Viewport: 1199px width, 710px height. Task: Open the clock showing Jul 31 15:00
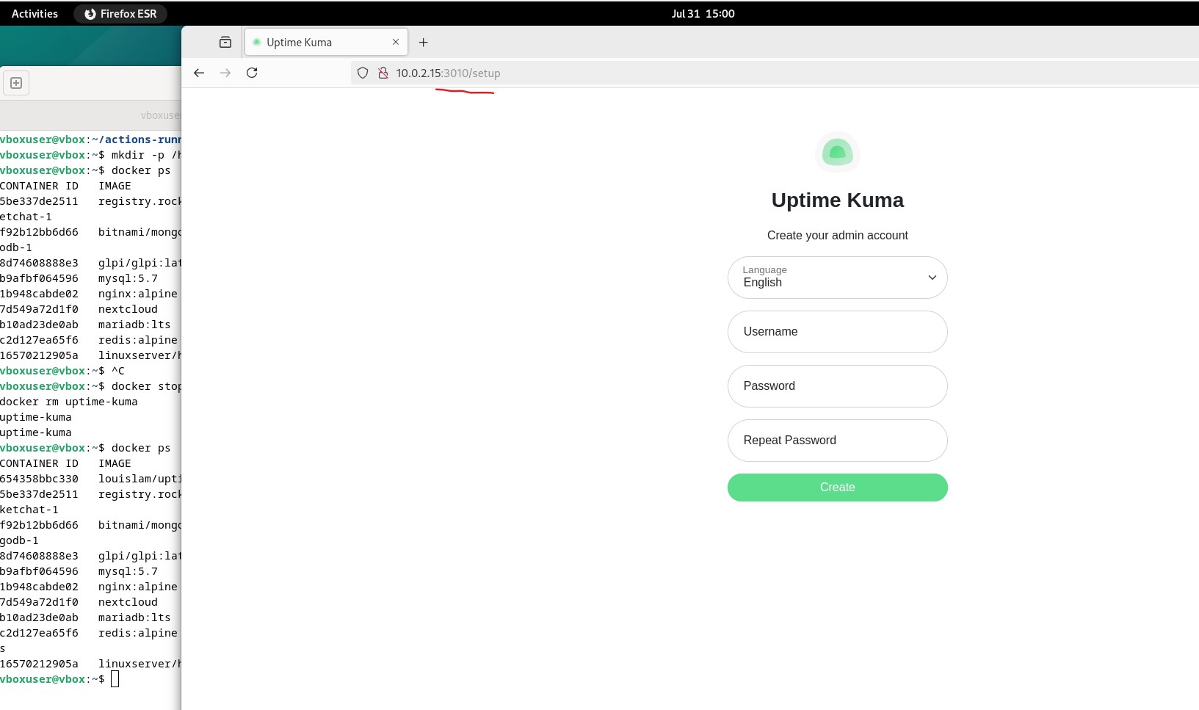pyautogui.click(x=703, y=13)
